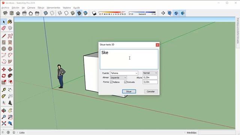Activate the Push/Pull tool

pos(10,69)
